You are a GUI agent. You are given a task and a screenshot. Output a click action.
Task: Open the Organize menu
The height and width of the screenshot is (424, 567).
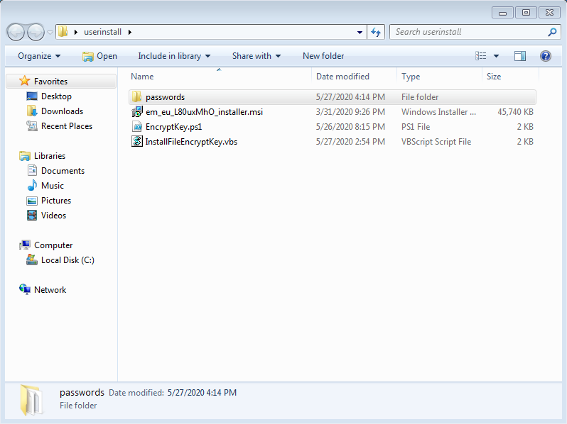point(39,56)
